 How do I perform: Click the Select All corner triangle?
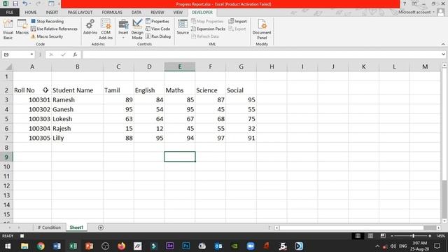[x=9, y=67]
